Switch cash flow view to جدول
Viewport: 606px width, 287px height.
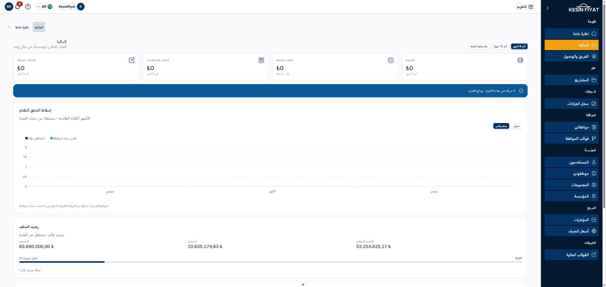click(x=516, y=126)
